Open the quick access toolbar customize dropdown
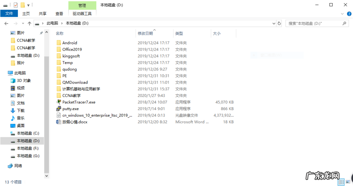The height and width of the screenshot is (186, 353). pyautogui.click(x=28, y=5)
